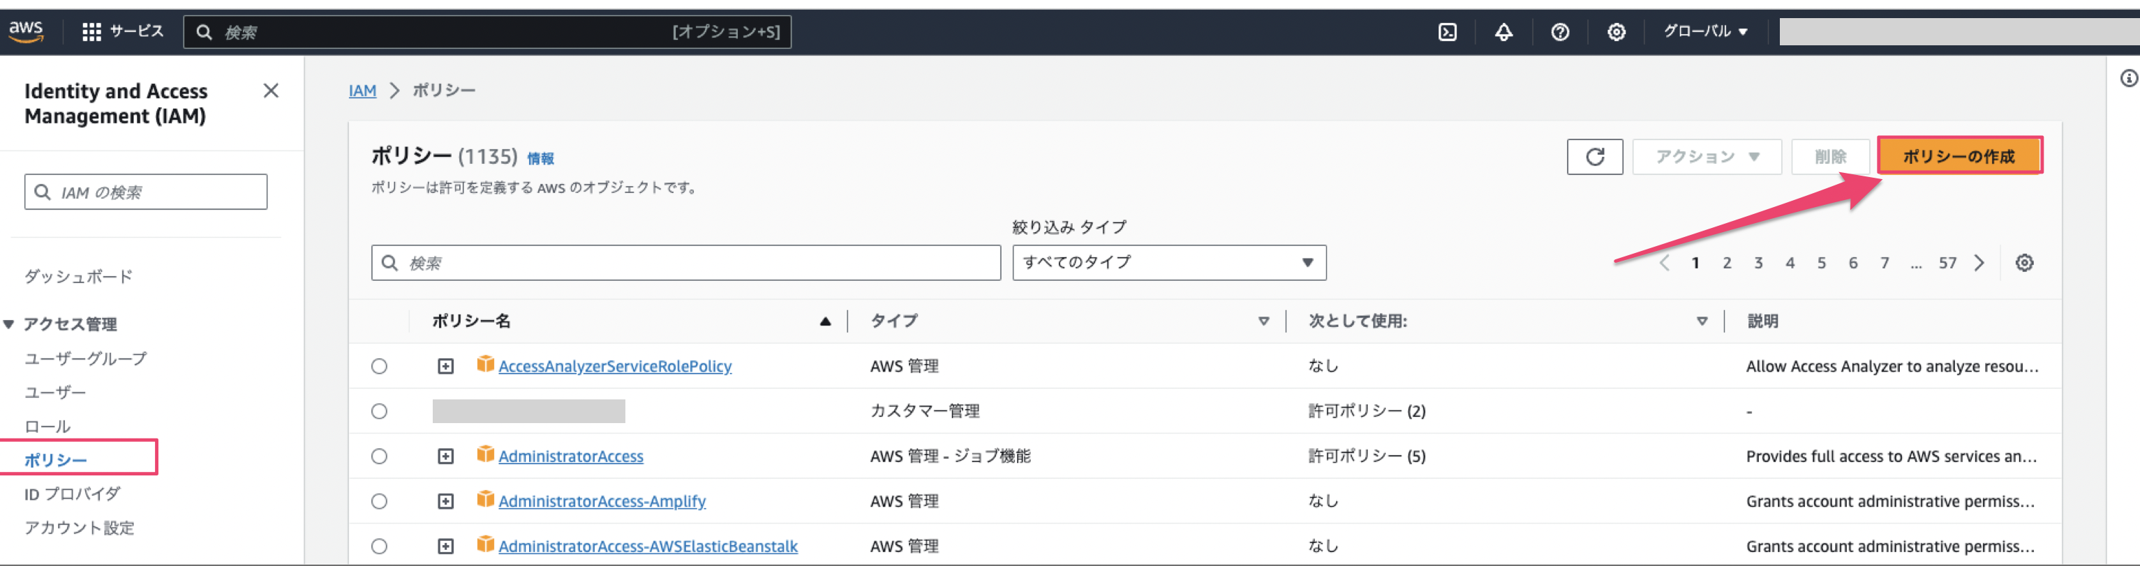Select the AccessAnalyzerServiceRolePolicy radio button

tap(379, 366)
